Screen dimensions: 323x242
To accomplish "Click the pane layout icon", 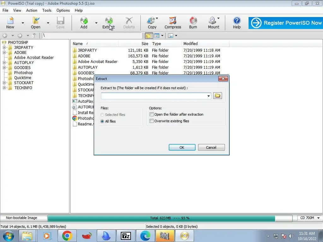I will [171, 36].
